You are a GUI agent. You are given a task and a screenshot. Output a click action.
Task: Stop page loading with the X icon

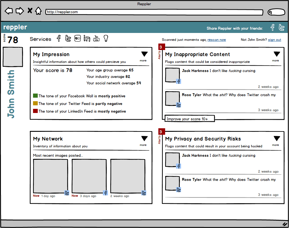30,11
